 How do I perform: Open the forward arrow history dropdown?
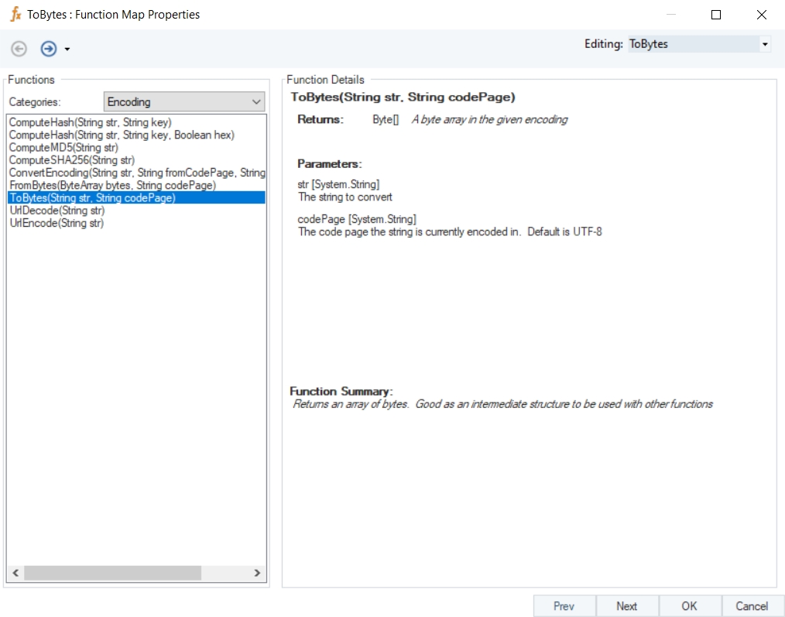point(67,50)
